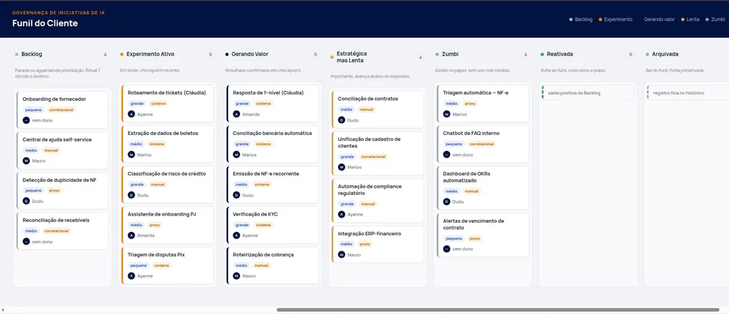Click the 'saída positiva do Backlog' placeholder
729x314 pixels.
(x=588, y=93)
